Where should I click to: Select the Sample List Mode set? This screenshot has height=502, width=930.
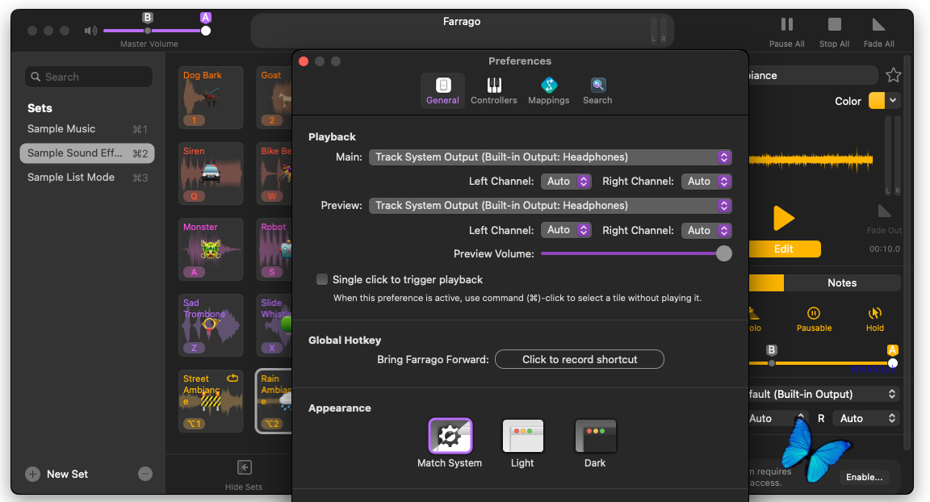tap(87, 178)
